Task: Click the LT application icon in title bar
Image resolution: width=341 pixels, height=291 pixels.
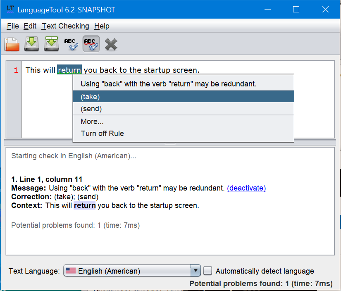Action: 10,10
